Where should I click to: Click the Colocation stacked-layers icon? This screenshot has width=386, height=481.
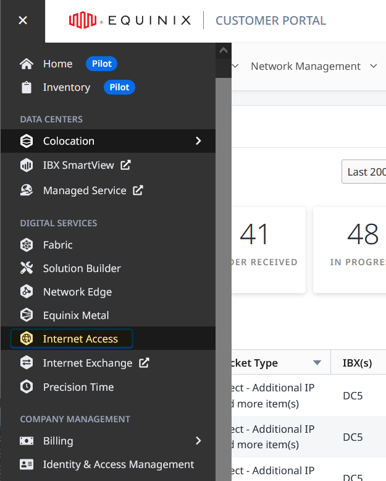[x=27, y=141]
